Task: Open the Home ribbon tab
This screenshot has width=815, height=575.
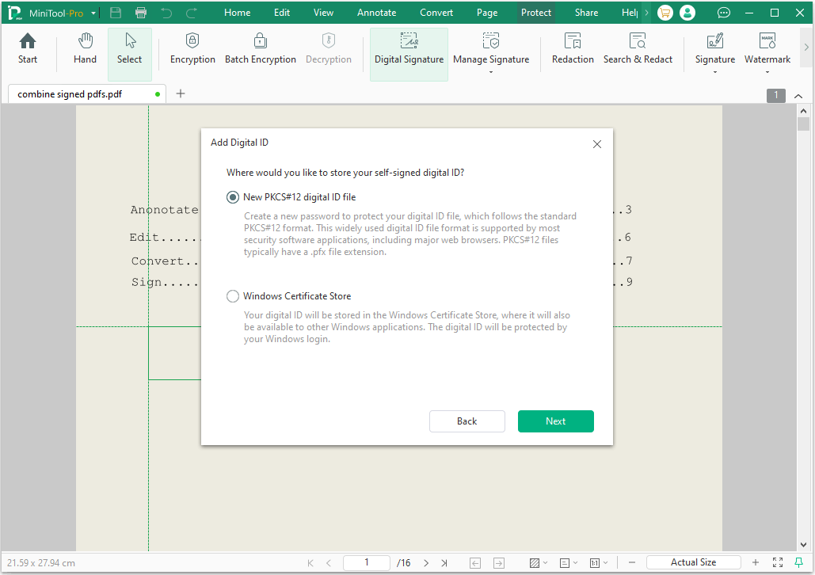Action: (x=237, y=13)
